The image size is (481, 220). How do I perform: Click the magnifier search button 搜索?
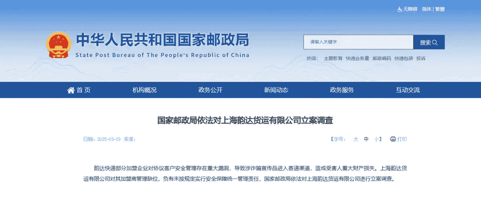click(x=428, y=42)
